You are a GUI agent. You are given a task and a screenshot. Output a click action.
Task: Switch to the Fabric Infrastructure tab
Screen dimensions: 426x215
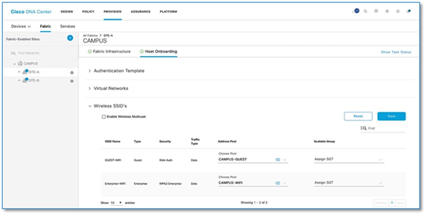(109, 52)
